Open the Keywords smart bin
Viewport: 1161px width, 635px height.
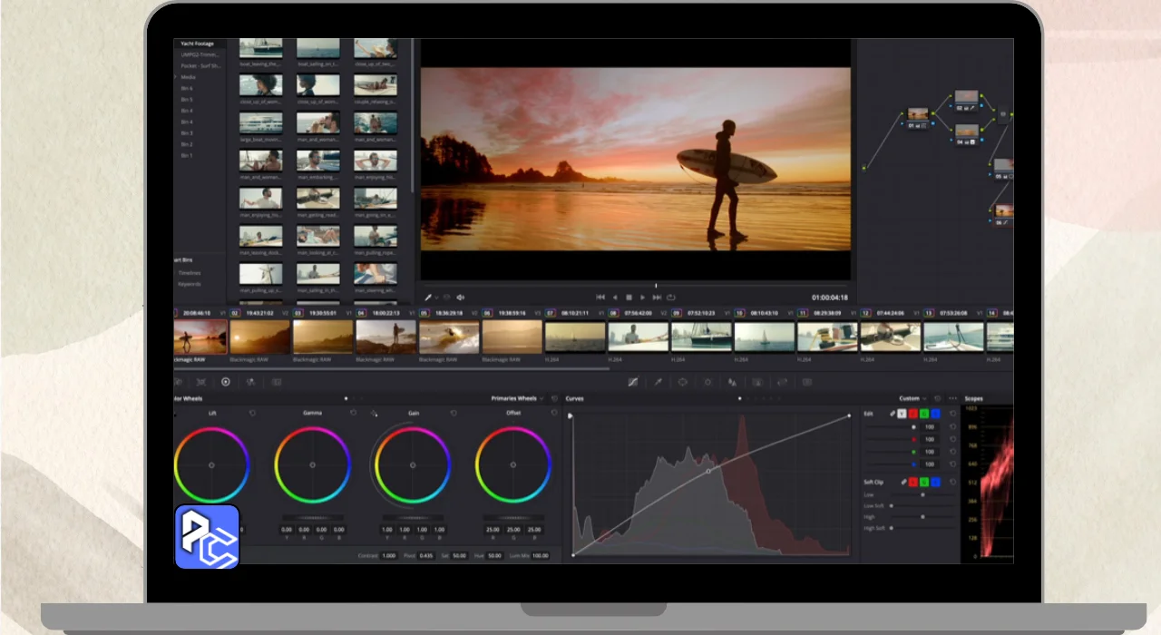click(190, 284)
